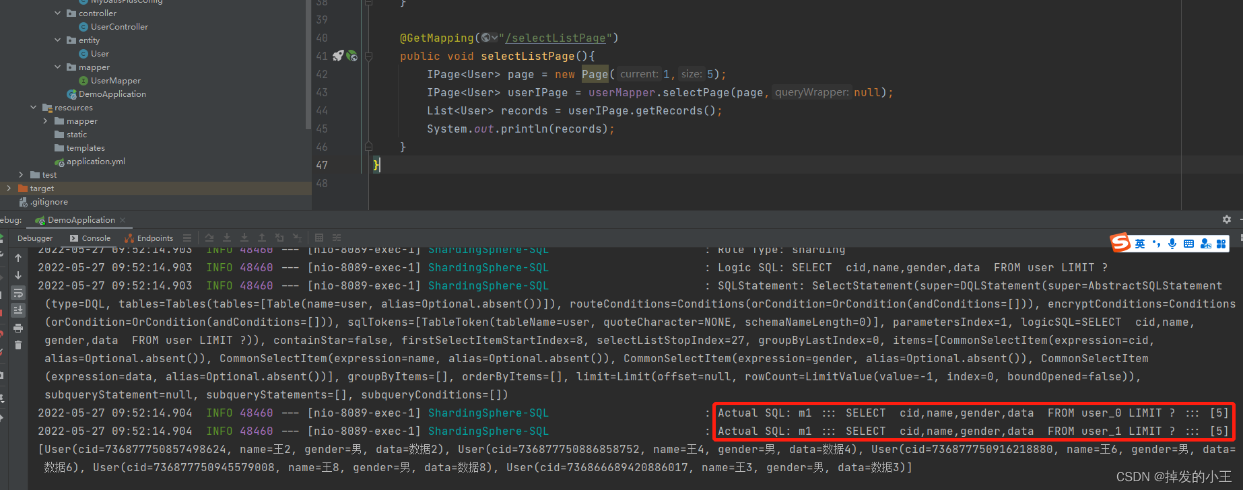Collapse the controller package folder
This screenshot has width=1243, height=490.
coord(58,13)
